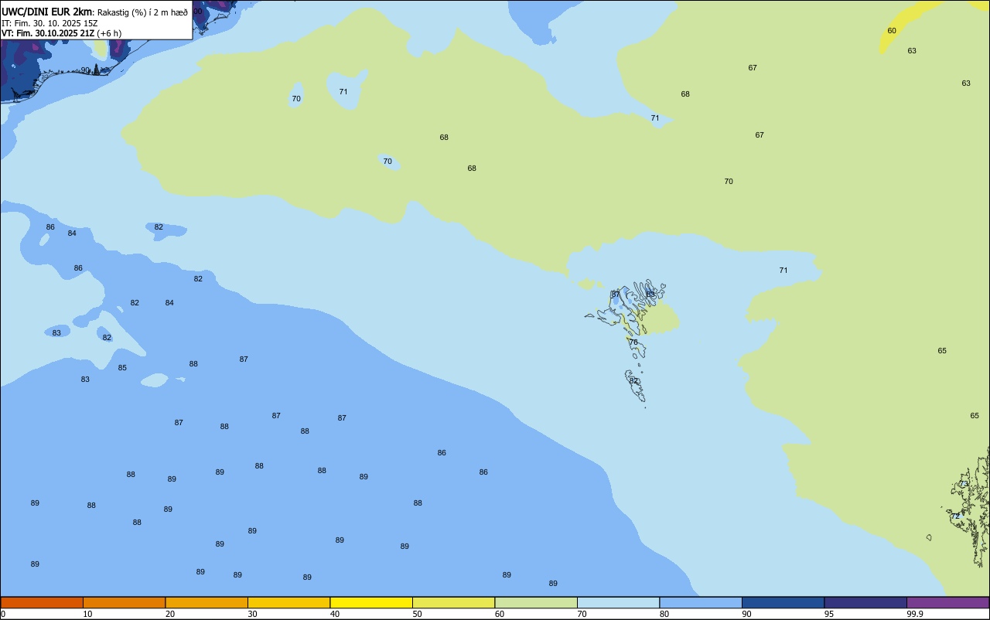Click the orange 10–20 legend swatch
This screenshot has height=620, width=990.
124,602
